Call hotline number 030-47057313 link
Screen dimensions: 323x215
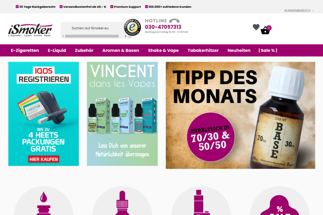pos(163,27)
